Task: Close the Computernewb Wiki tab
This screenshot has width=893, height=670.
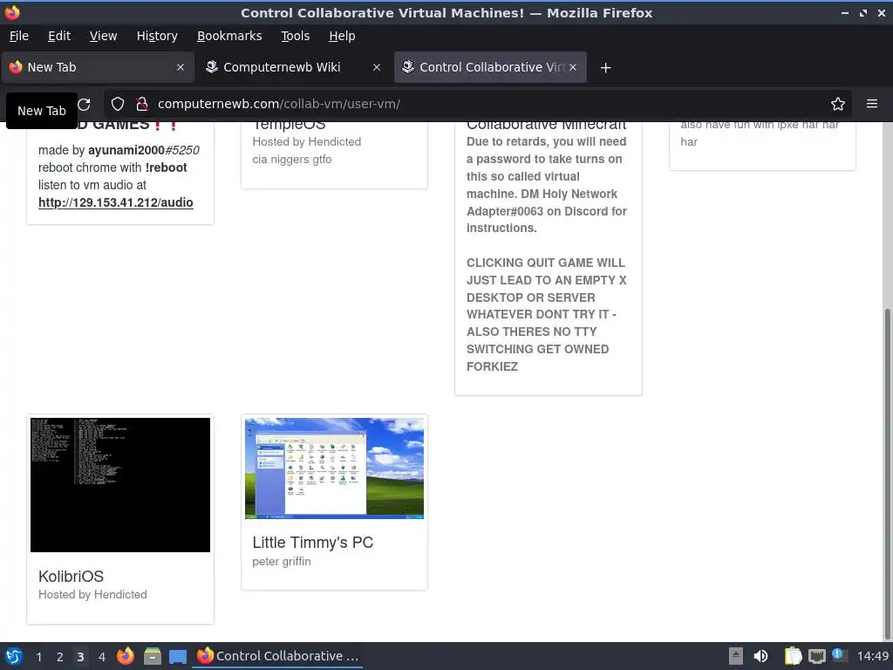Action: click(x=377, y=67)
